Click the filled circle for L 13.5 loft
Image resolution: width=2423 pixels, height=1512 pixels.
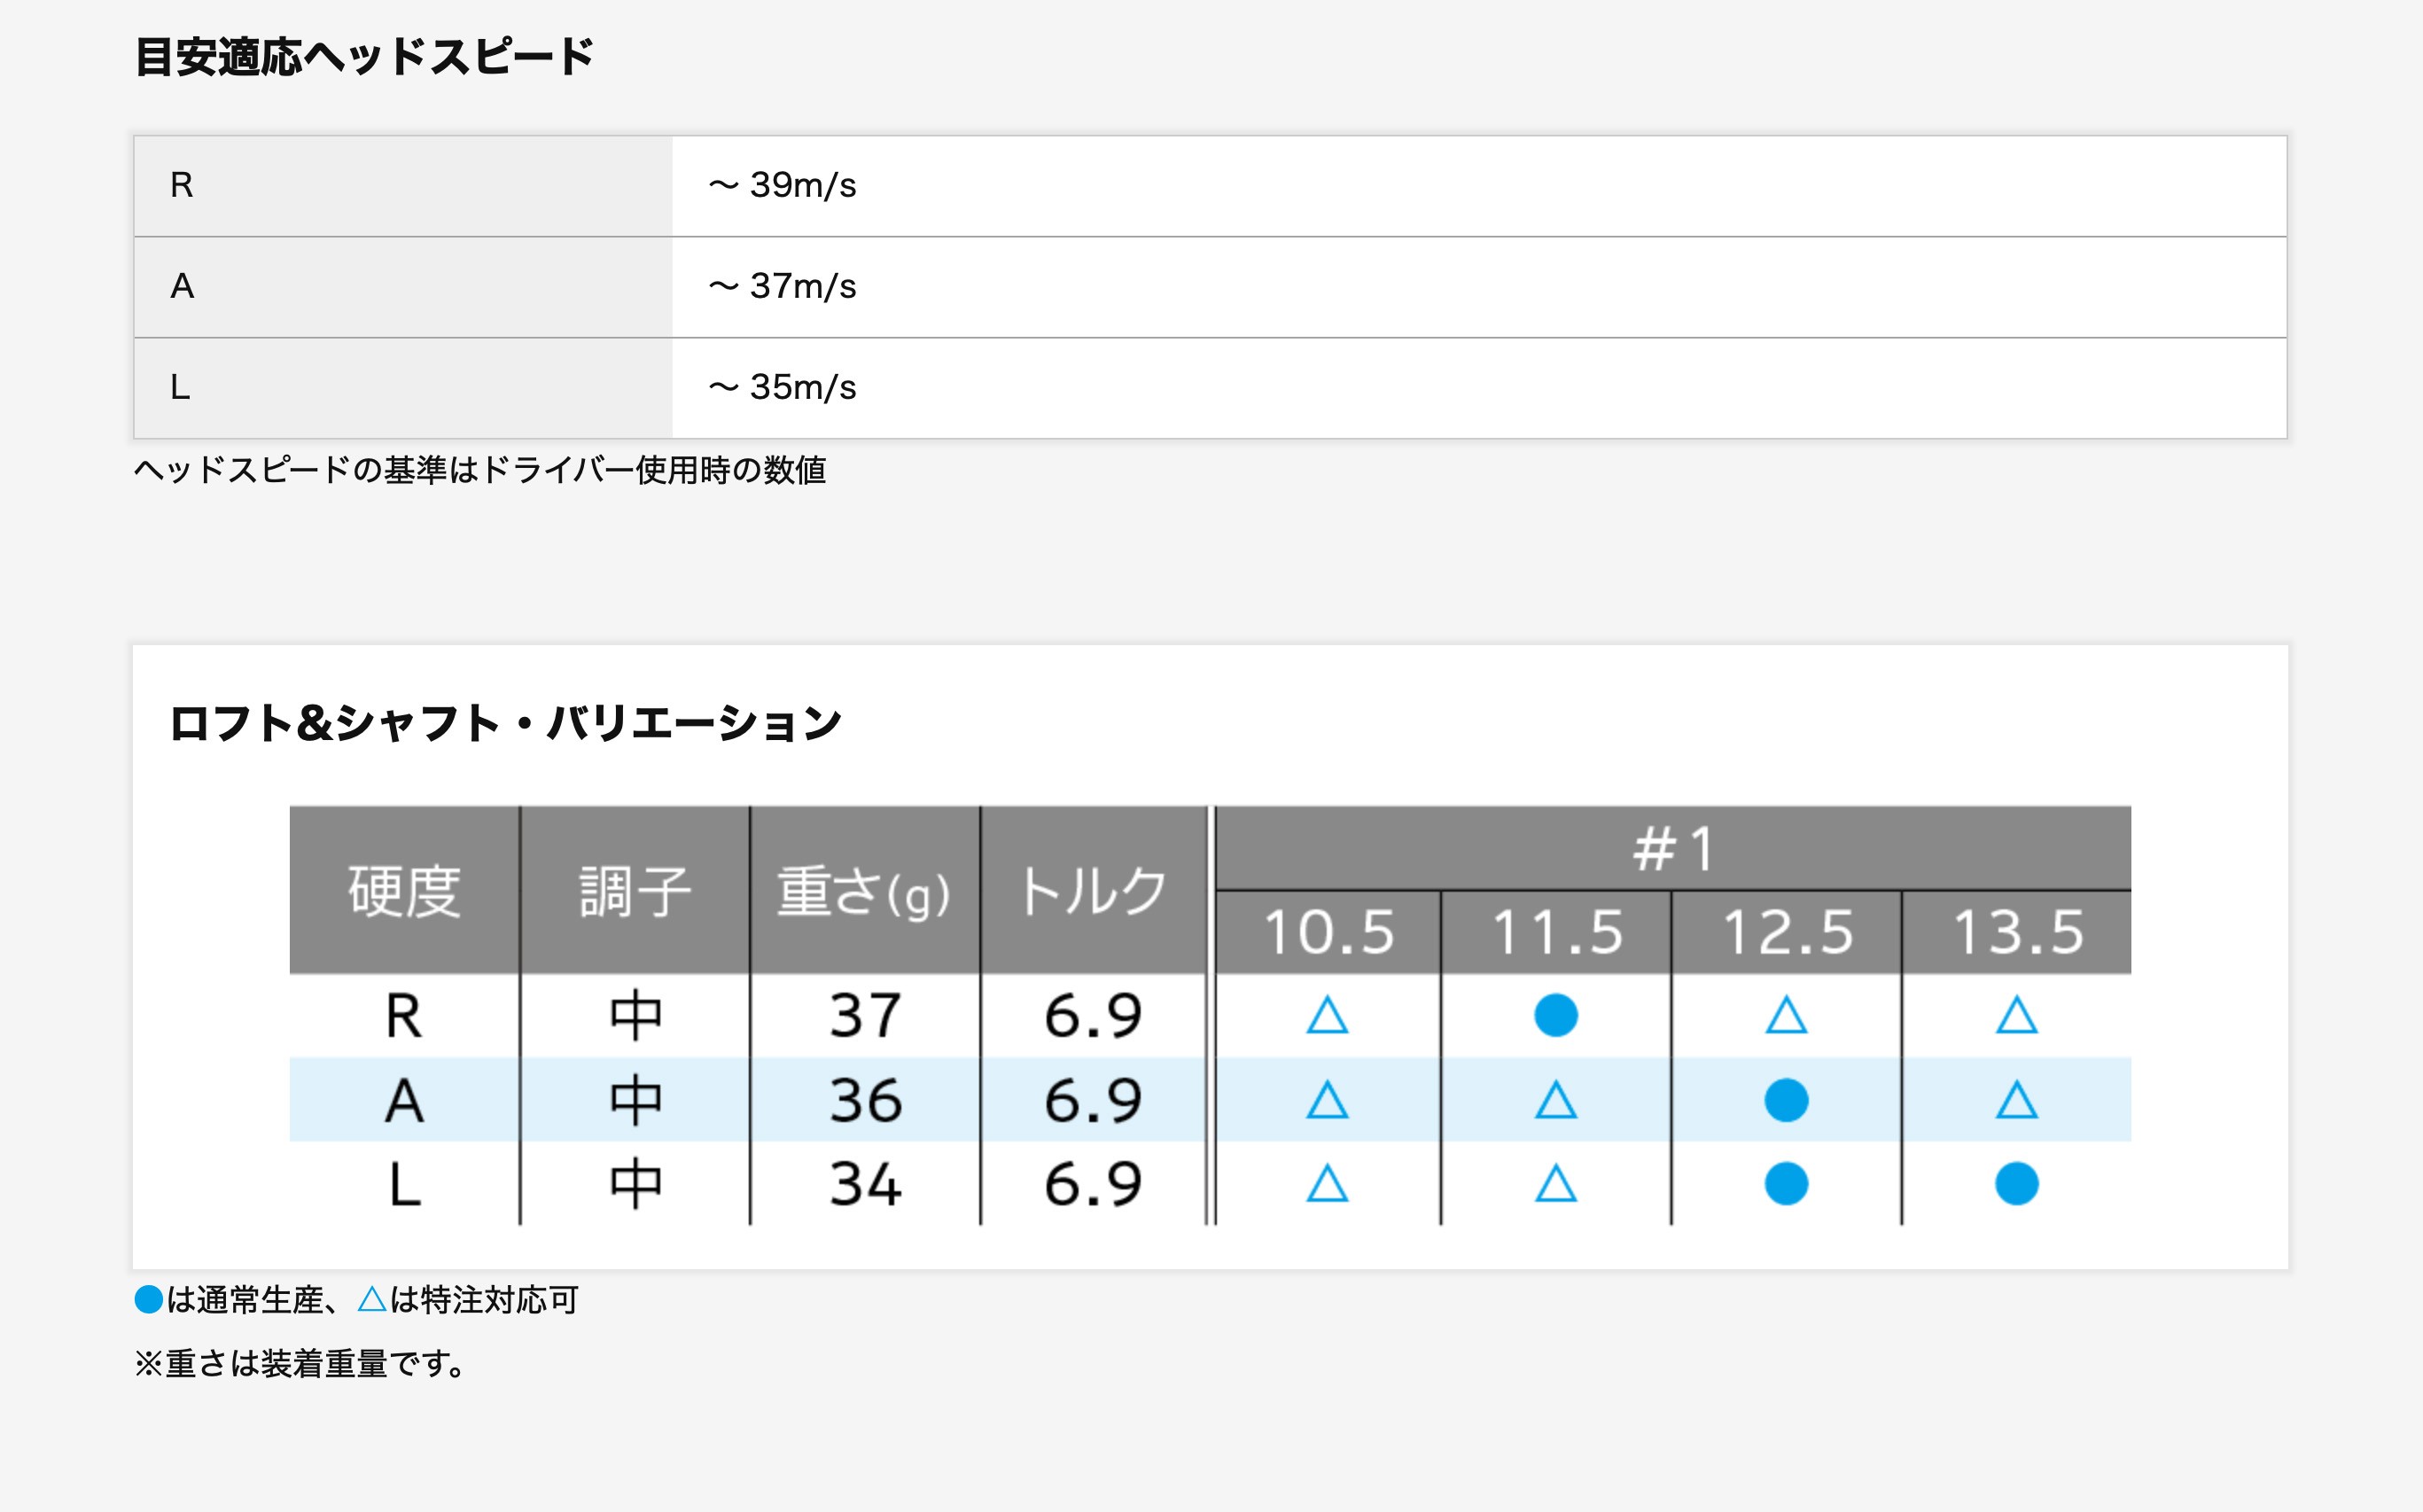click(2016, 1184)
